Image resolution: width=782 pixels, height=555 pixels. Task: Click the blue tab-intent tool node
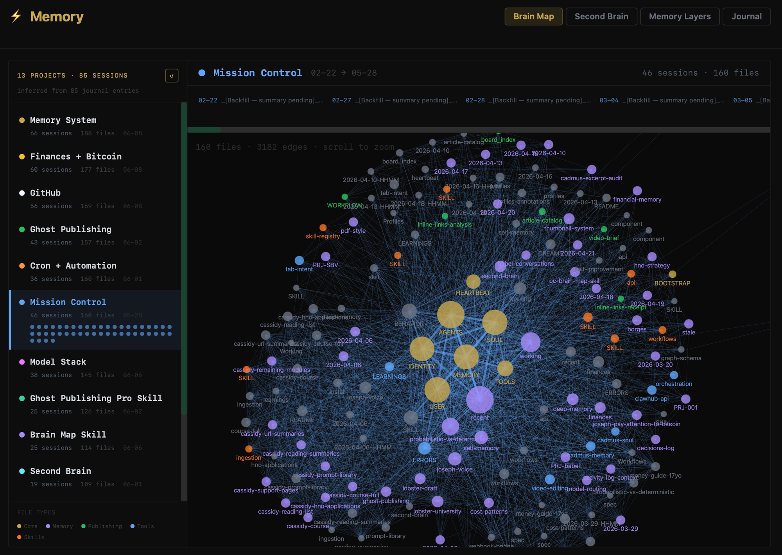coord(299,260)
